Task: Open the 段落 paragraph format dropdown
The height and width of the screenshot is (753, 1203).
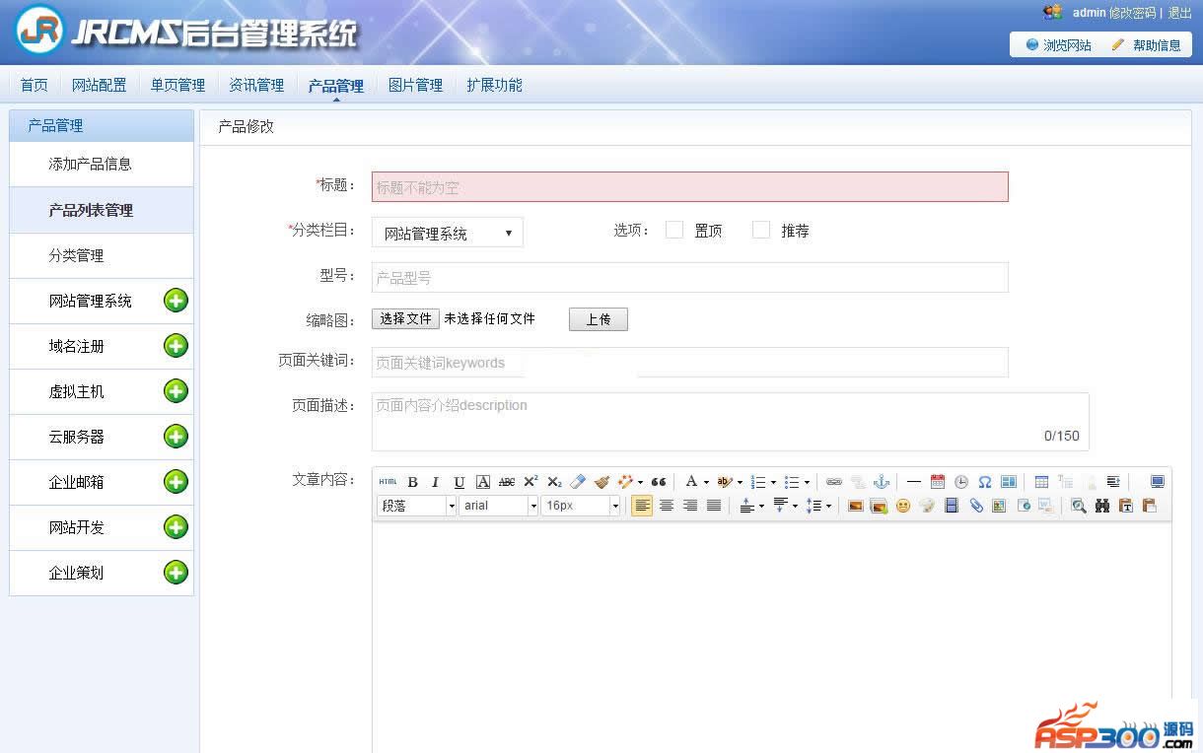Action: (416, 506)
